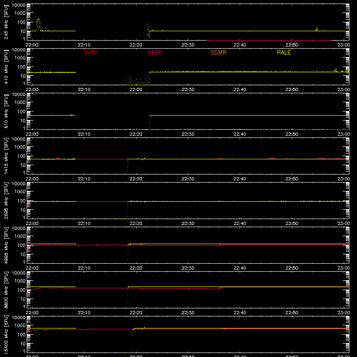Click the 22:50 time label of the 610 MHz plot
357x357 pixels.
(292, 134)
